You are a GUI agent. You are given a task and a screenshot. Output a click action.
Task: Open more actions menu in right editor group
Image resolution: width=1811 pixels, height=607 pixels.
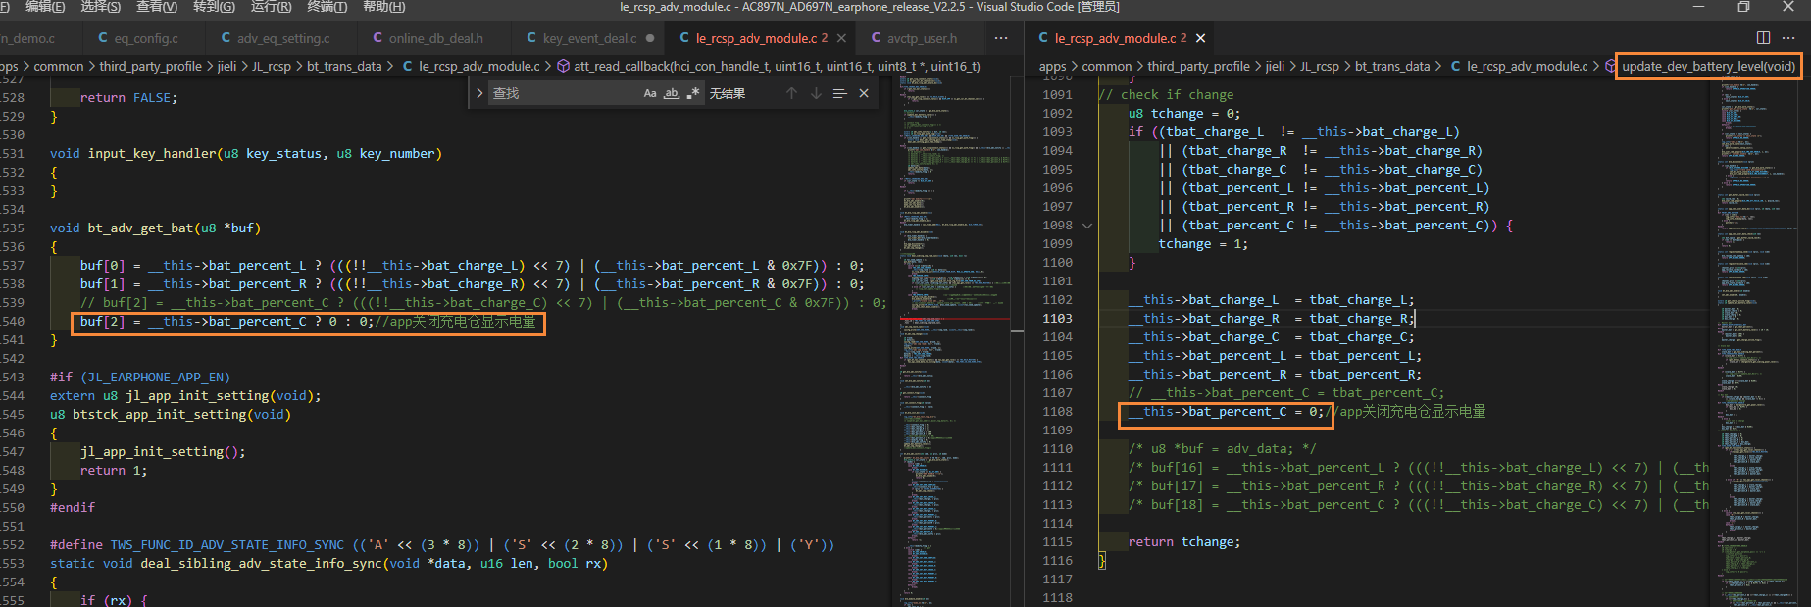[1788, 38]
